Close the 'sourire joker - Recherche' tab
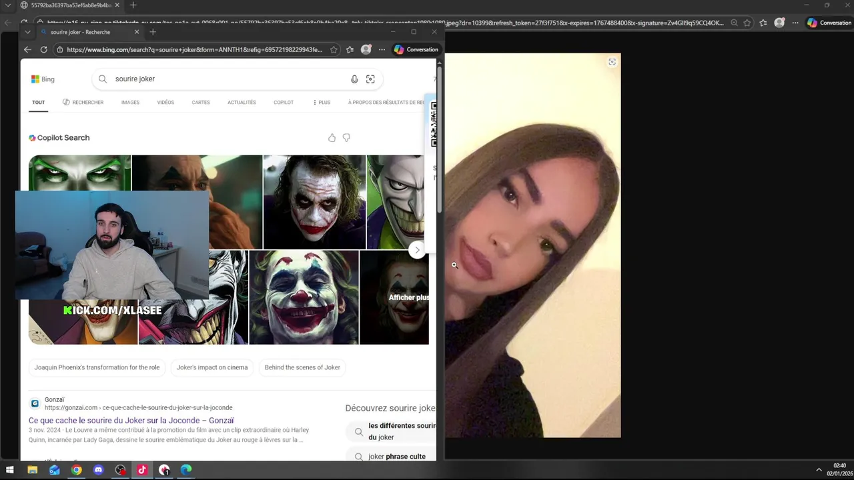The height and width of the screenshot is (480, 854). coord(137,32)
